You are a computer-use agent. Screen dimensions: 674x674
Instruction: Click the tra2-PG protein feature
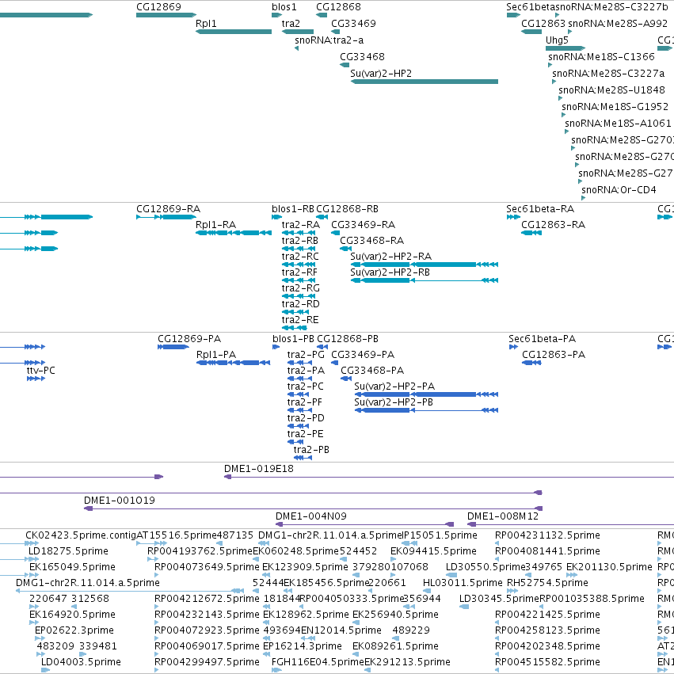click(299, 363)
